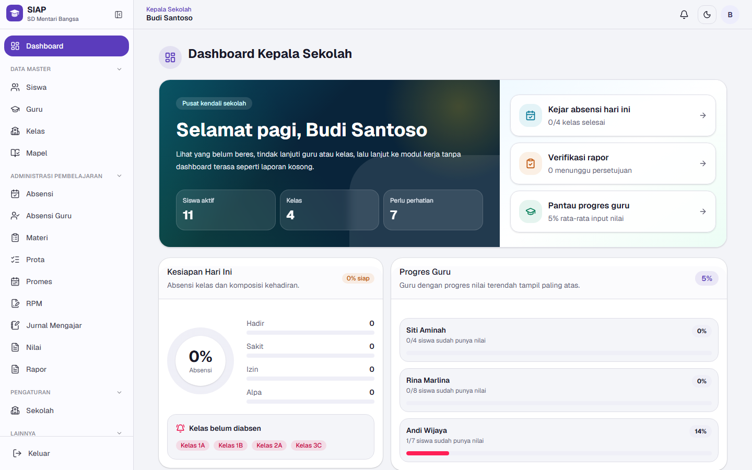Click the Kelas 4 stat box
752x470 pixels.
[329, 210]
